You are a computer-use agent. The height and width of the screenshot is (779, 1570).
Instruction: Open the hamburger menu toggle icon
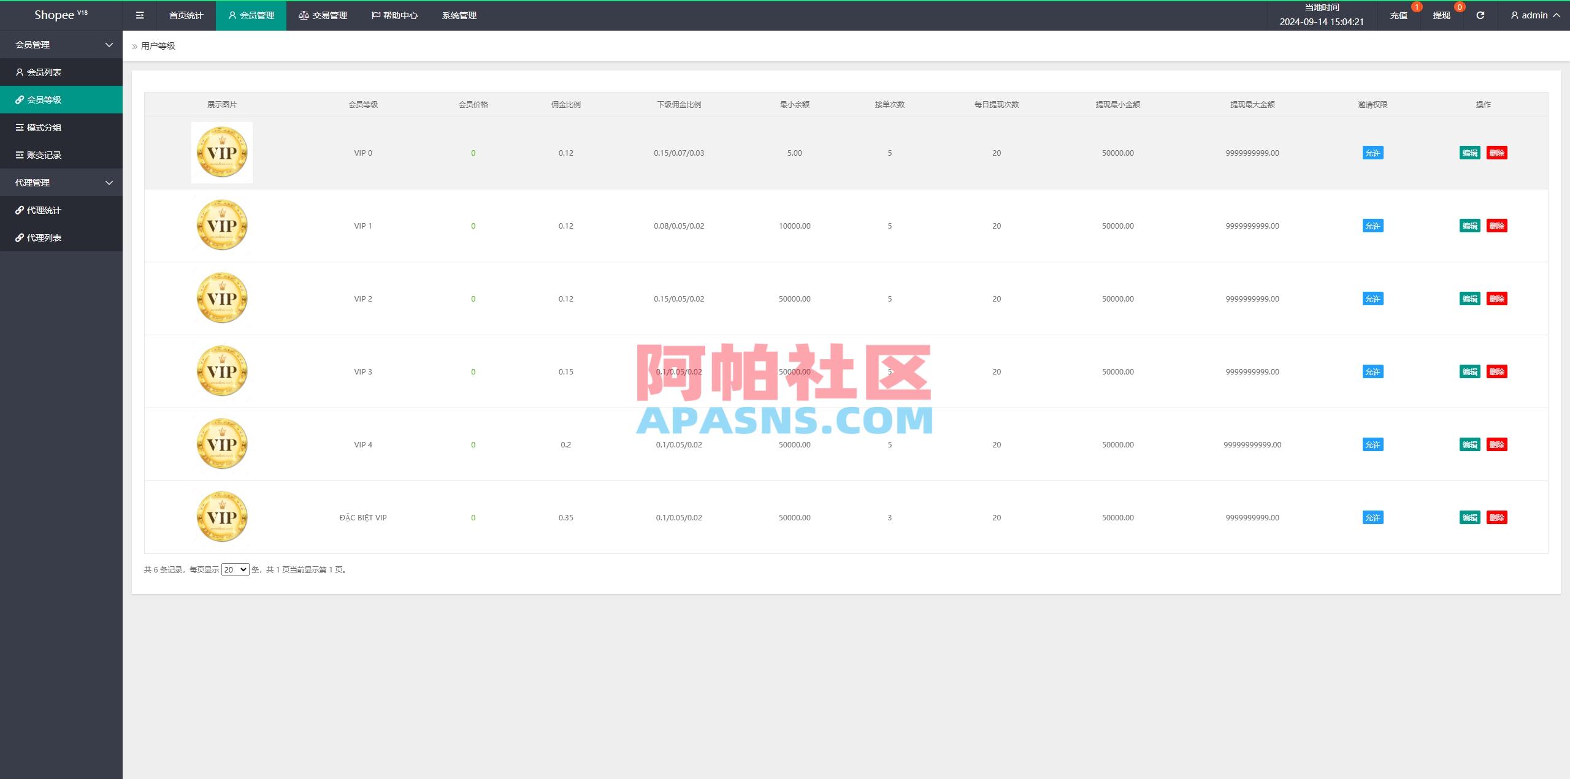point(140,15)
